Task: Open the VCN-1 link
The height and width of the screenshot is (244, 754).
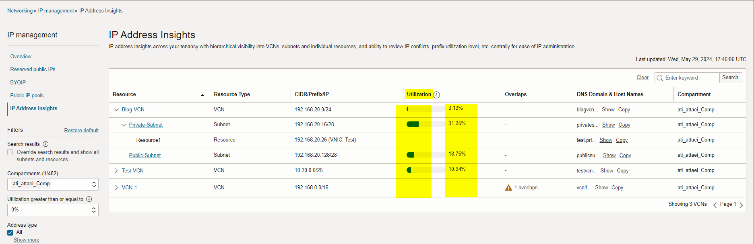Action: [129, 188]
